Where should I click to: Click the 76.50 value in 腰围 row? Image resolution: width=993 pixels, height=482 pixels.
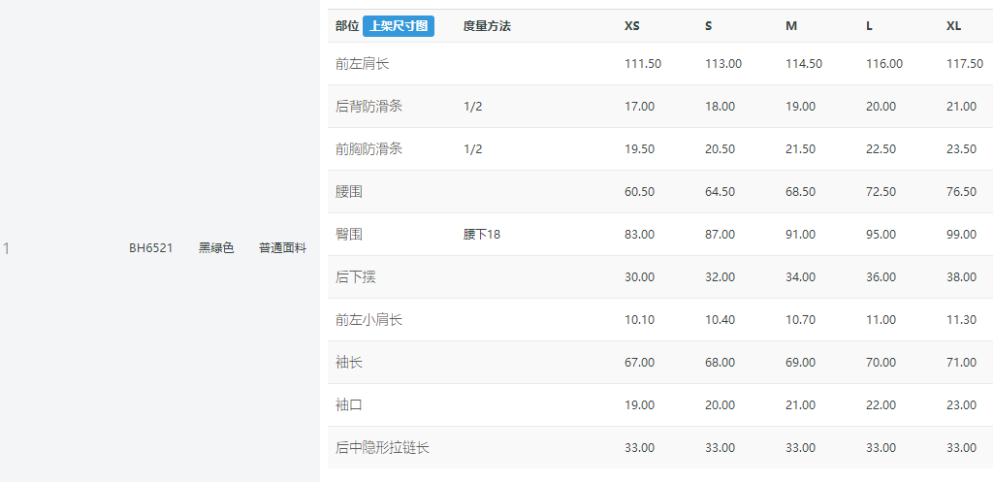point(961,192)
